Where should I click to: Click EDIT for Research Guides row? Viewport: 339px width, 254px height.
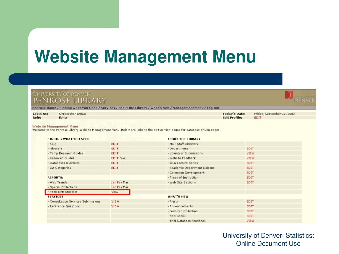pos(115,158)
